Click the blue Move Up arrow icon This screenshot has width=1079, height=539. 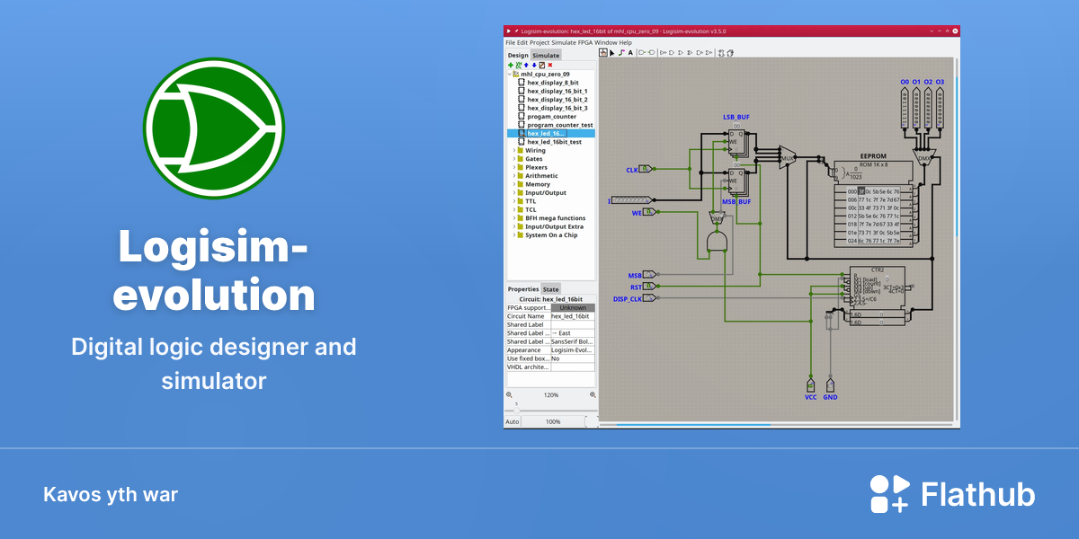coord(526,65)
